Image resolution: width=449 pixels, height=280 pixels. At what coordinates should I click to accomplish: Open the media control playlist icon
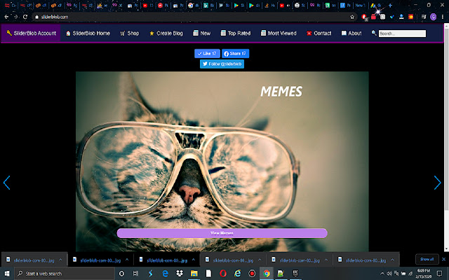424,17
